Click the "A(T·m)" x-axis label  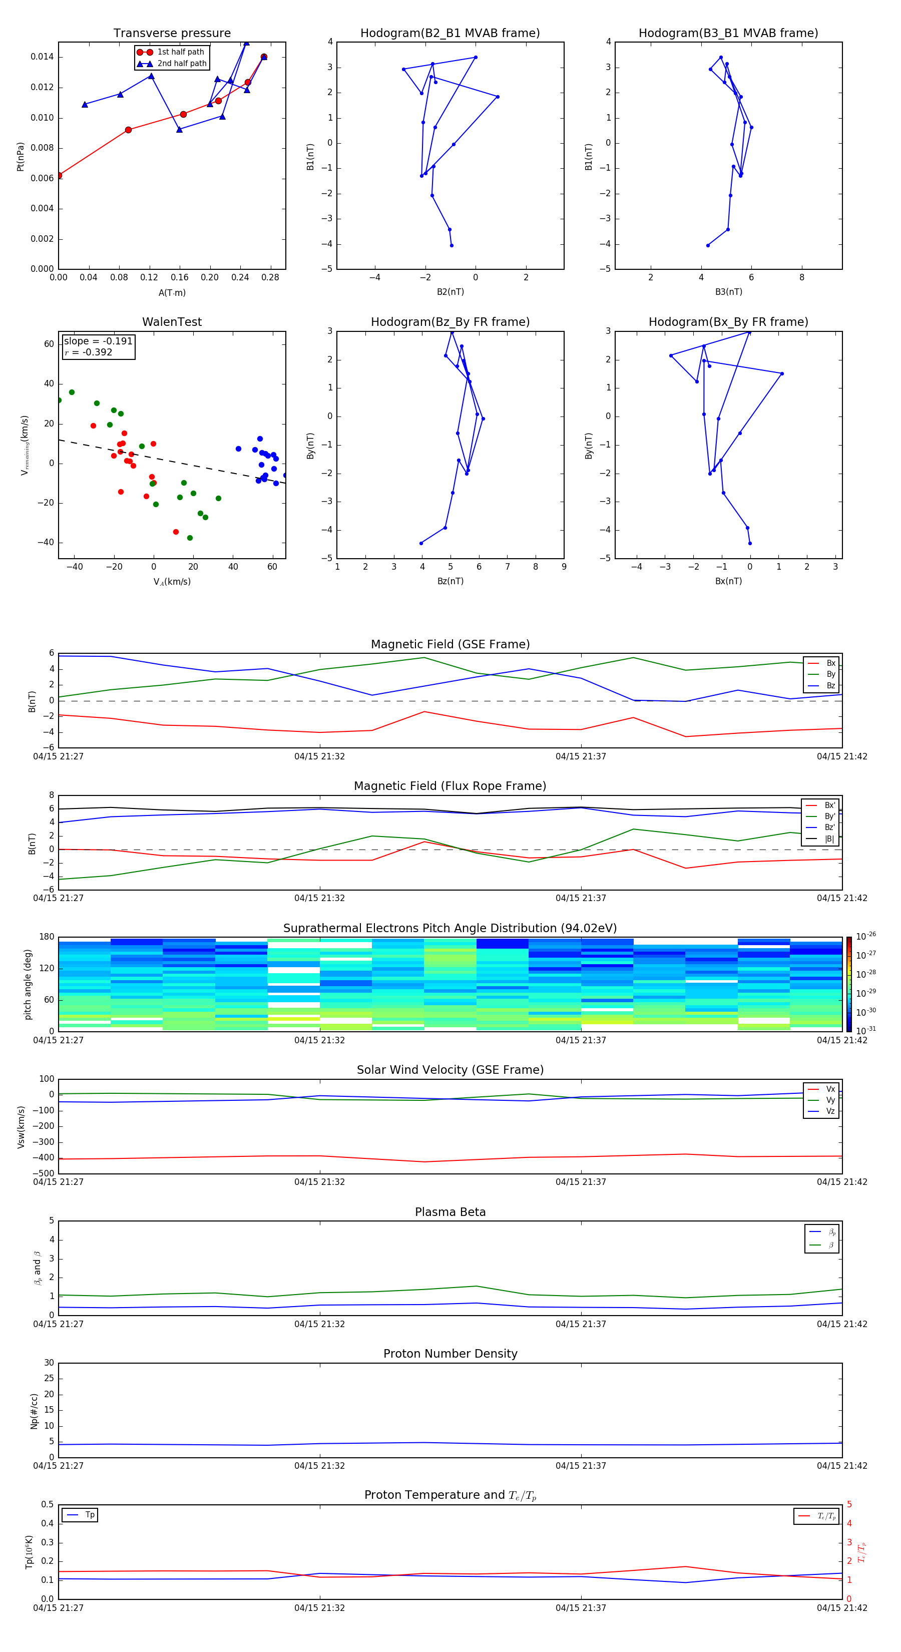pos(172,293)
